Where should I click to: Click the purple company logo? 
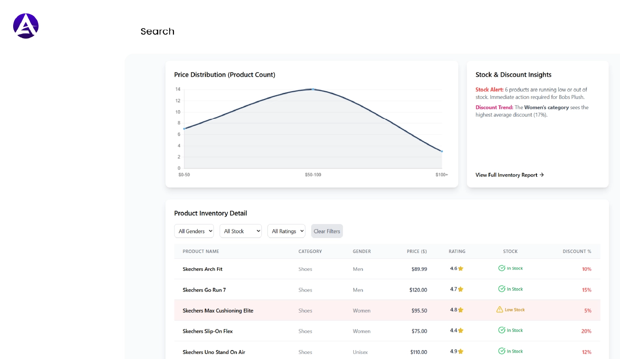(26, 25)
